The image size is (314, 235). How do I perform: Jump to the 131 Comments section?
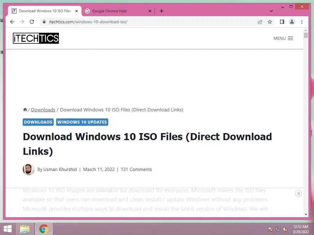(x=136, y=170)
